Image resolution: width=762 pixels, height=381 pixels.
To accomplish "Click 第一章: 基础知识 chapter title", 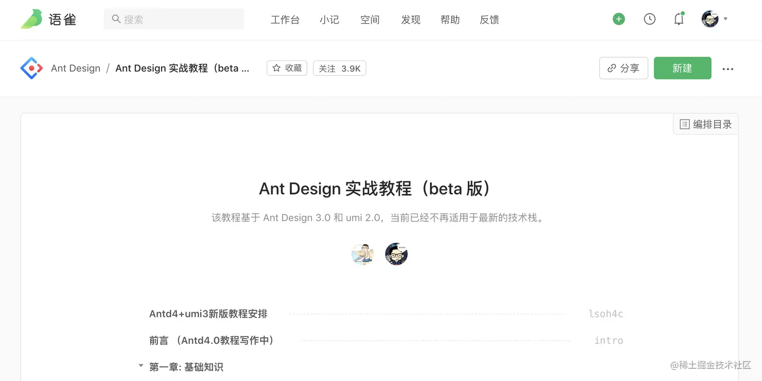I will click(x=186, y=367).
